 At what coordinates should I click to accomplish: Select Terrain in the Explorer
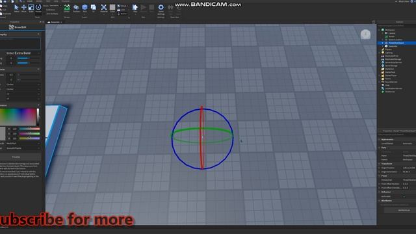click(x=391, y=36)
